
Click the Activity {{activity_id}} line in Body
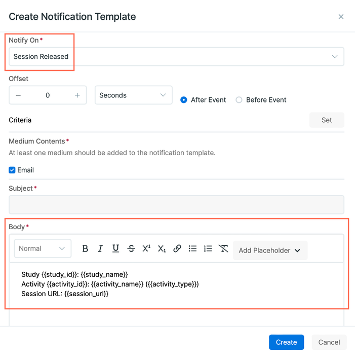point(110,284)
